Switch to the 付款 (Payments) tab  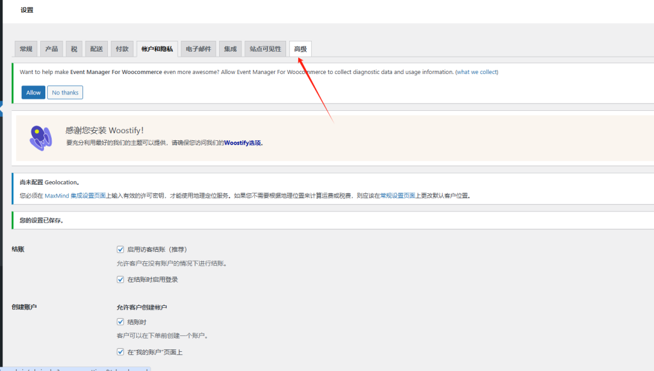point(122,48)
